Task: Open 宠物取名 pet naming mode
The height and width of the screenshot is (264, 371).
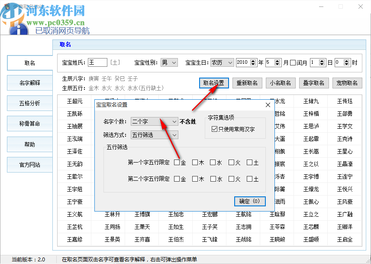Action: pos(347,83)
